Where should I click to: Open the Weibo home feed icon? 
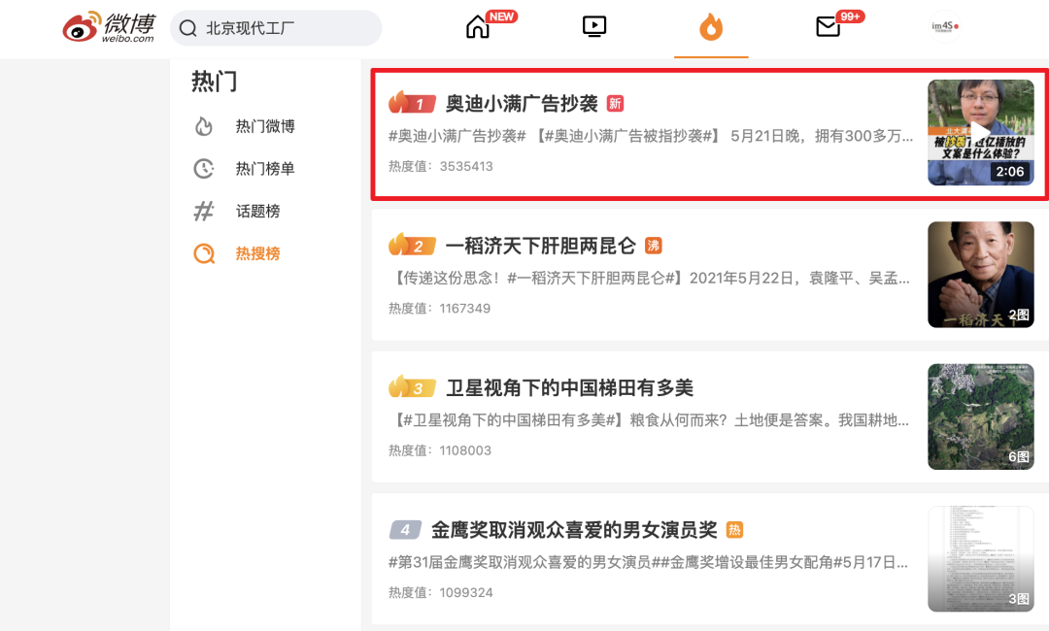(477, 26)
